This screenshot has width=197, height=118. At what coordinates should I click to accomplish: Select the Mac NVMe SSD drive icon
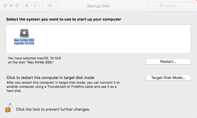tap(24, 33)
